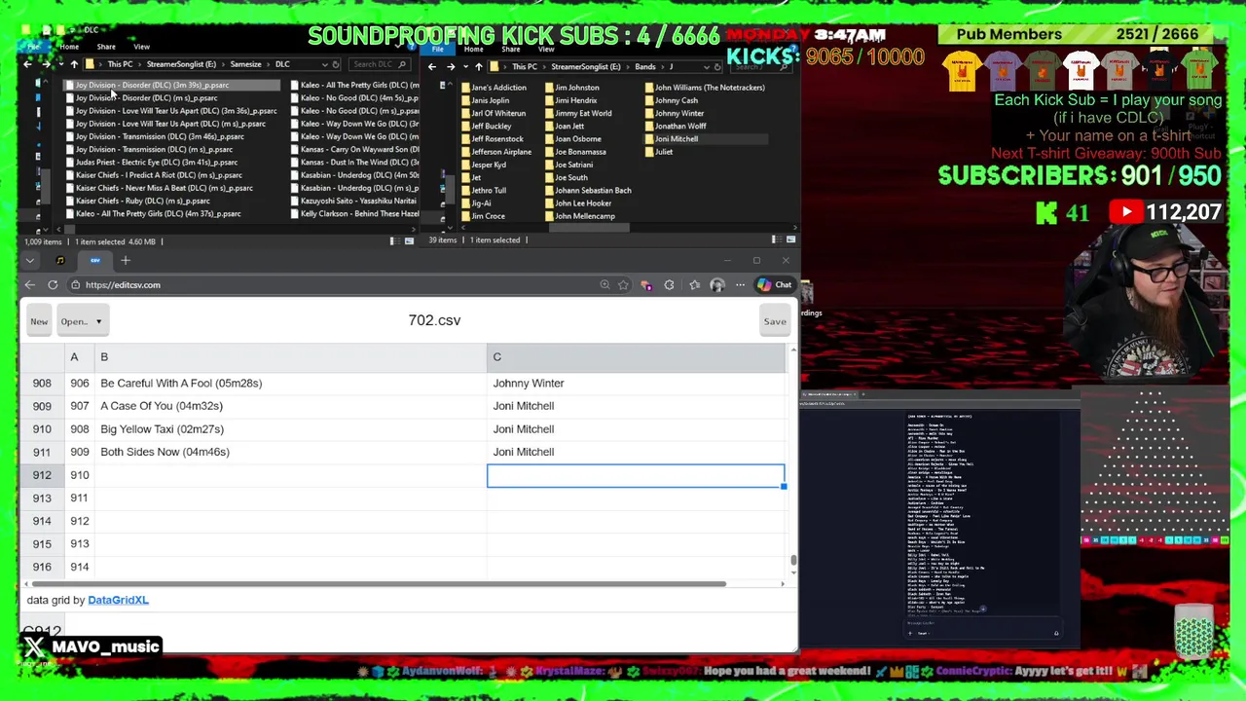The image size is (1246, 701).
Task: Open the browser extensions puzzle icon
Action: pos(669,285)
